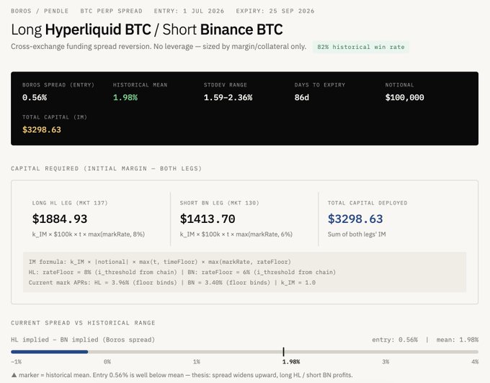Click the blue filled portion of spread bar
This screenshot has width=490, height=383.
(x=50, y=352)
